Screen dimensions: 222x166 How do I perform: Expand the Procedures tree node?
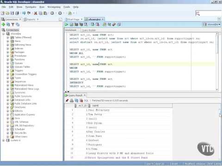click(x=8, y=56)
